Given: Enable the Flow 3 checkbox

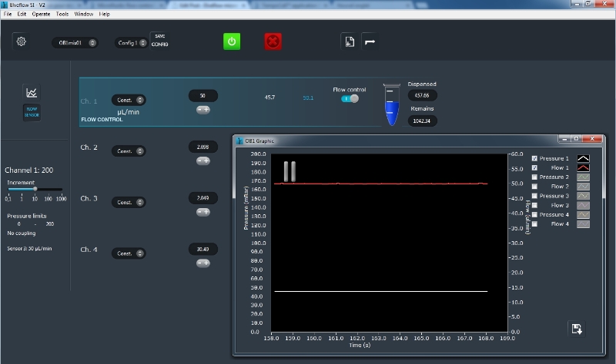Looking at the screenshot, I should point(534,205).
